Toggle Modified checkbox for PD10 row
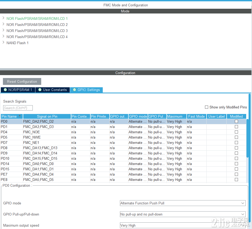 (x=236, y=158)
